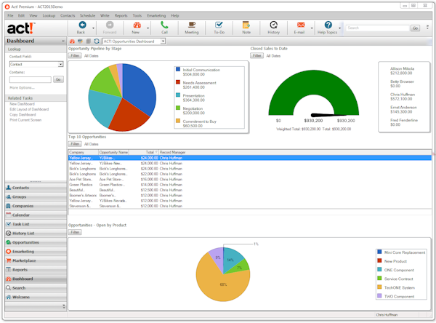The height and width of the screenshot is (323, 436).
Task: Sort by the Total column header
Action: pos(149,152)
